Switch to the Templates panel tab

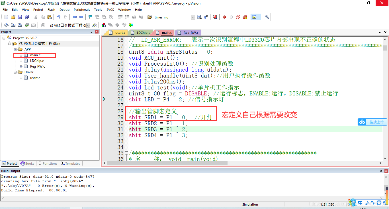(x=70, y=164)
